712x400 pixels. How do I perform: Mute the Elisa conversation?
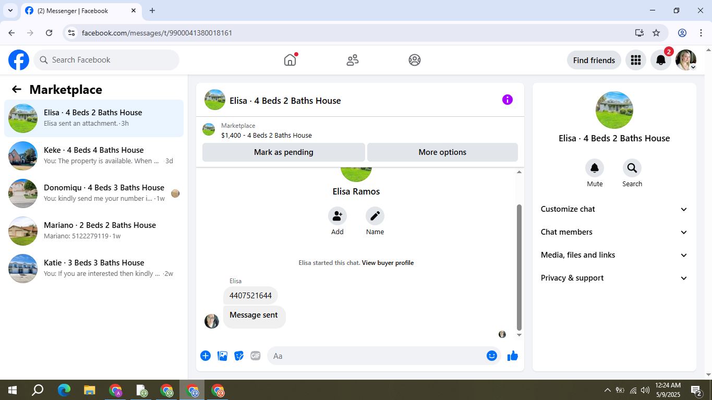click(595, 168)
